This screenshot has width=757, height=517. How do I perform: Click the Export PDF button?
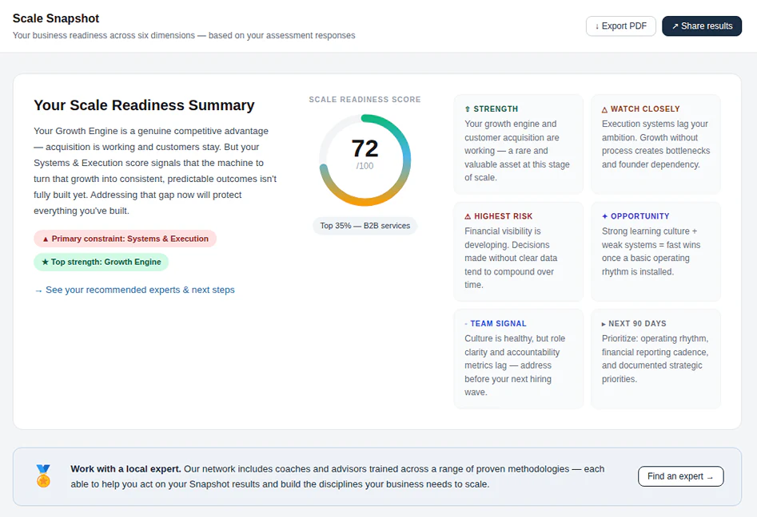[x=620, y=26]
